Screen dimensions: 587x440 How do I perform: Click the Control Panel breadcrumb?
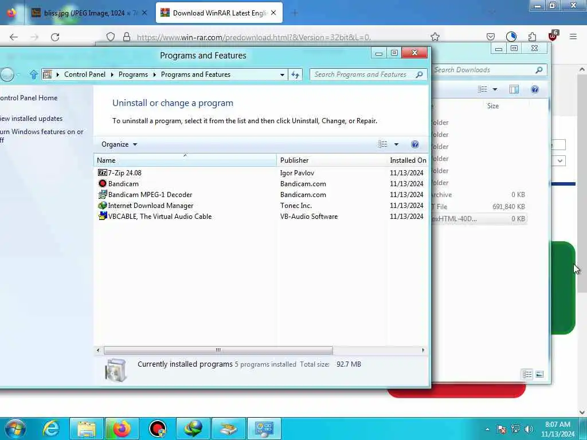[85, 74]
